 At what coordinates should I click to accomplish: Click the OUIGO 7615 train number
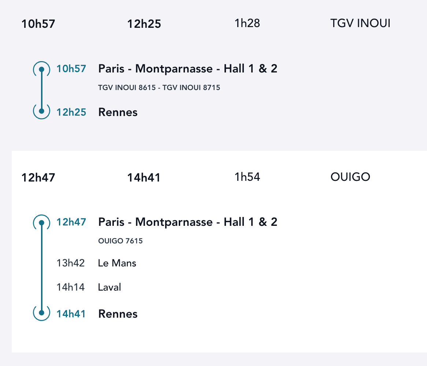pyautogui.click(x=120, y=241)
